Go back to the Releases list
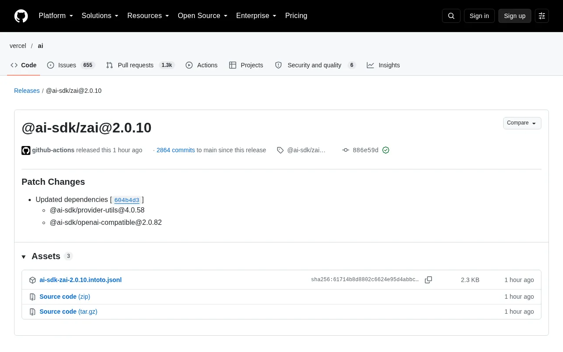 27,91
